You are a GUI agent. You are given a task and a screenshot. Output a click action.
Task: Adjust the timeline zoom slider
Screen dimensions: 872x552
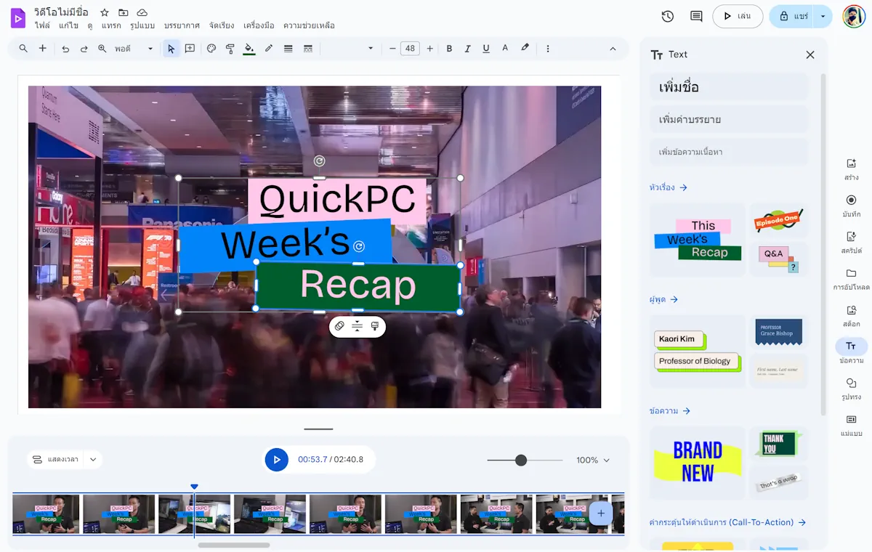pyautogui.click(x=522, y=460)
